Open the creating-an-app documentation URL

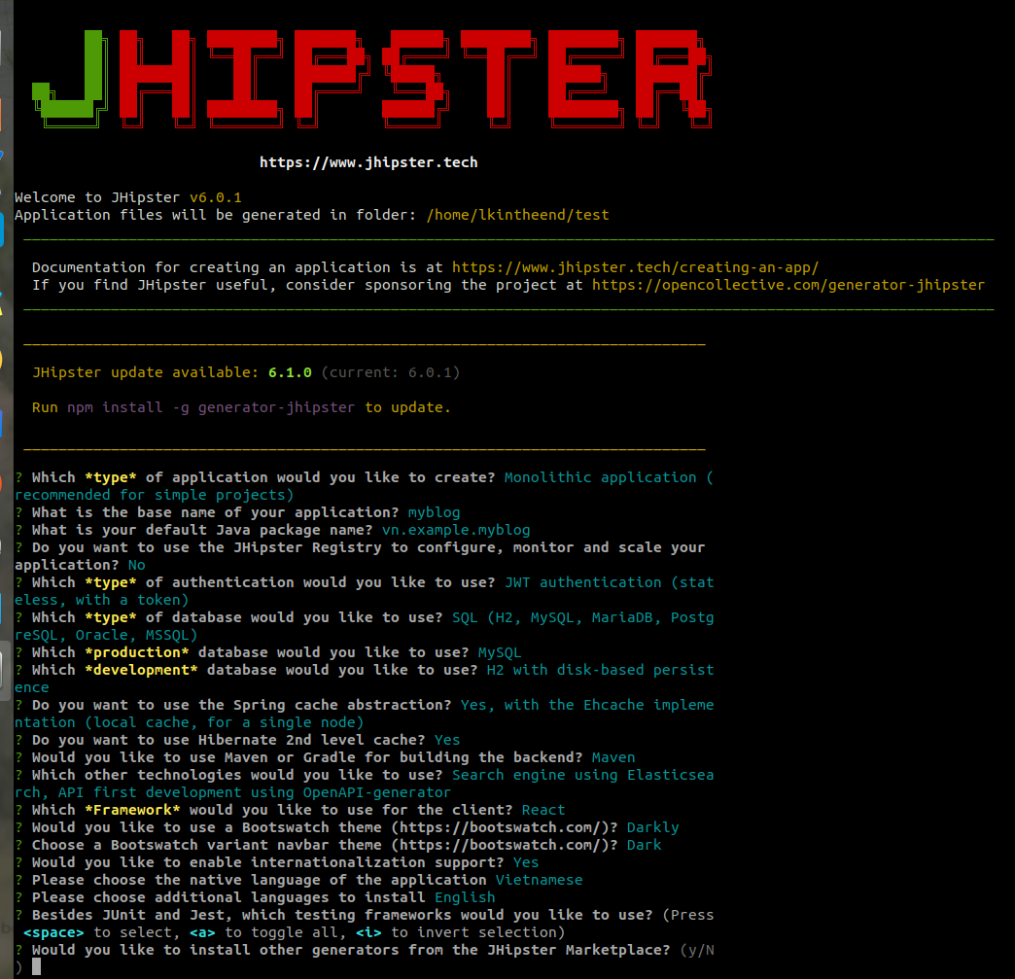pos(635,267)
